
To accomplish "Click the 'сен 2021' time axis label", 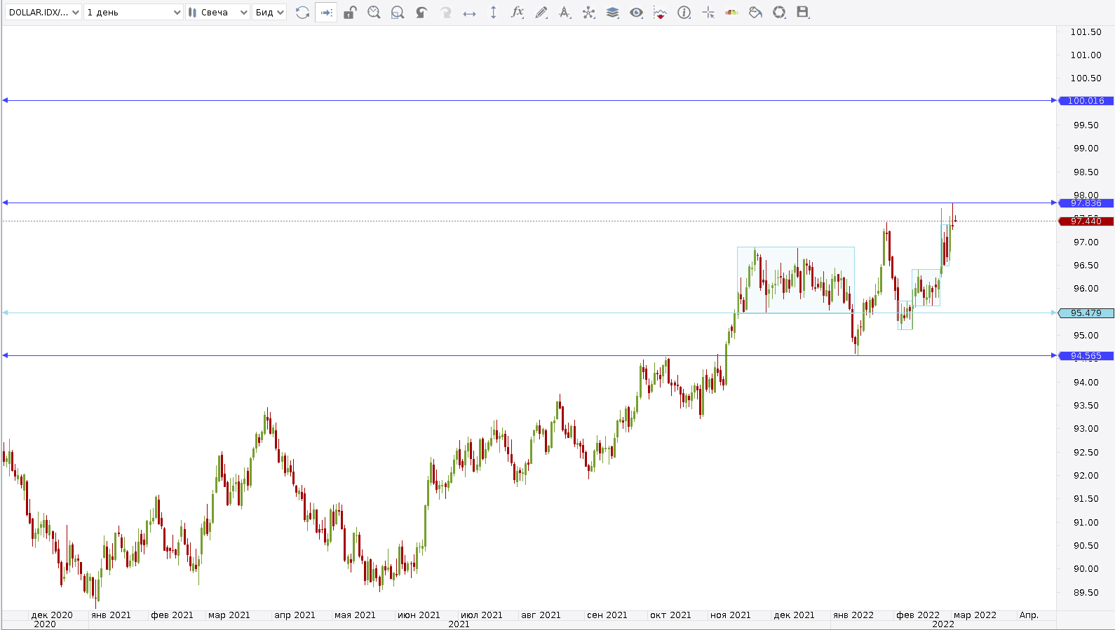I will [607, 615].
